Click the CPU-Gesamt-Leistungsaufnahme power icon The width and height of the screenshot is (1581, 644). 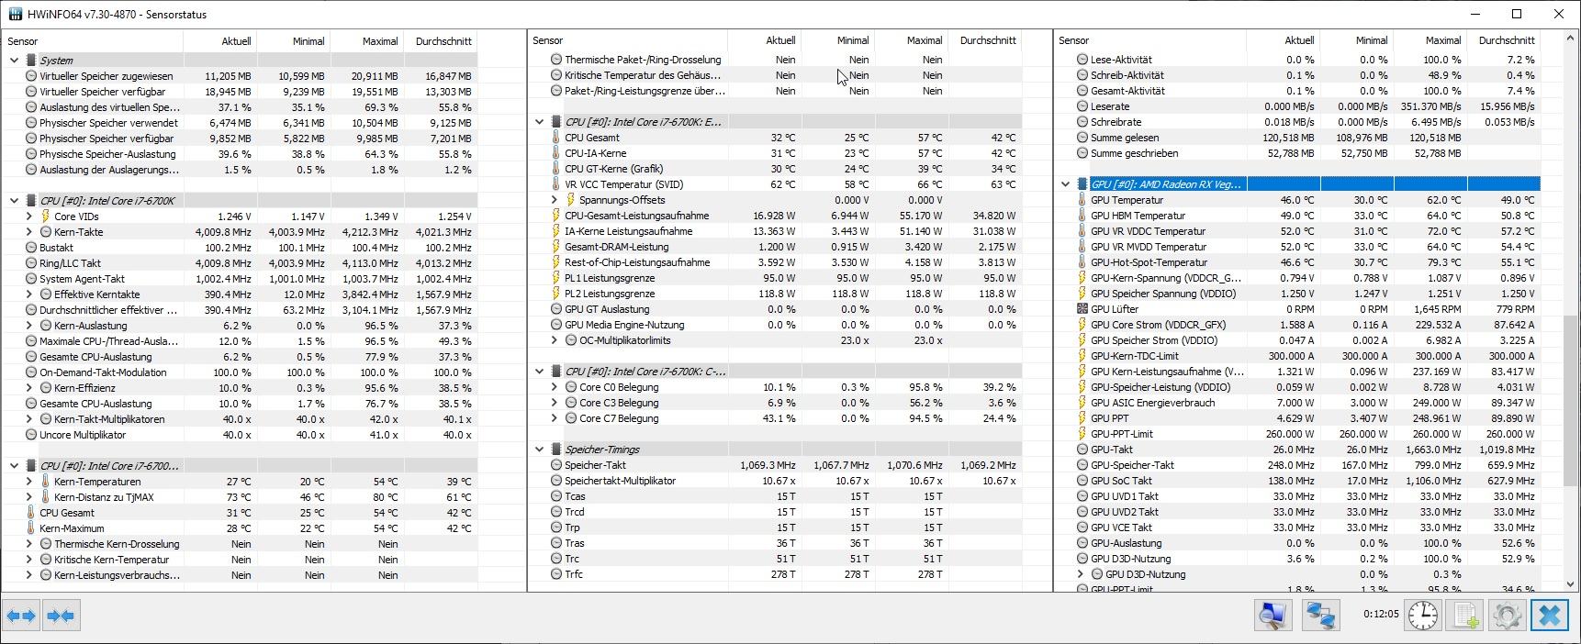coord(555,216)
